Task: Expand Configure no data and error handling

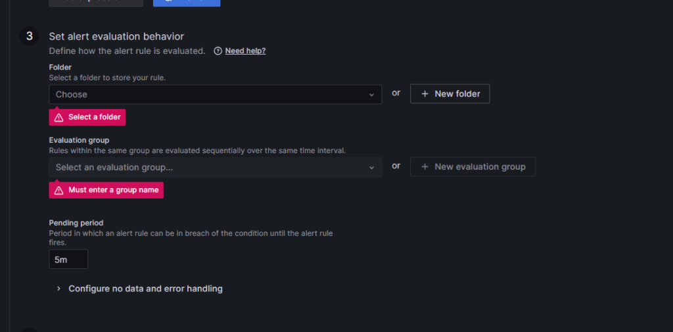Action: coord(145,289)
